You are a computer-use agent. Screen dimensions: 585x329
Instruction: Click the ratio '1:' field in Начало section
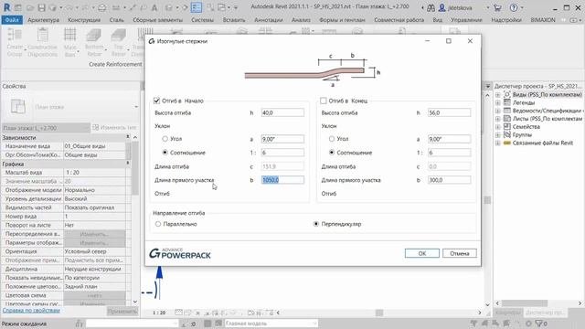[x=282, y=153]
